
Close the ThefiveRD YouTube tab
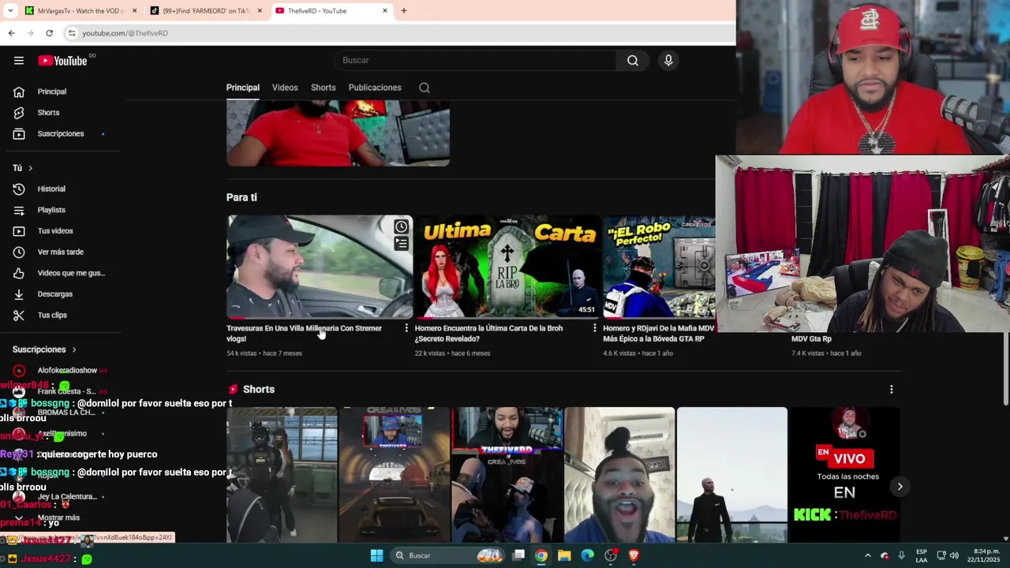click(385, 11)
